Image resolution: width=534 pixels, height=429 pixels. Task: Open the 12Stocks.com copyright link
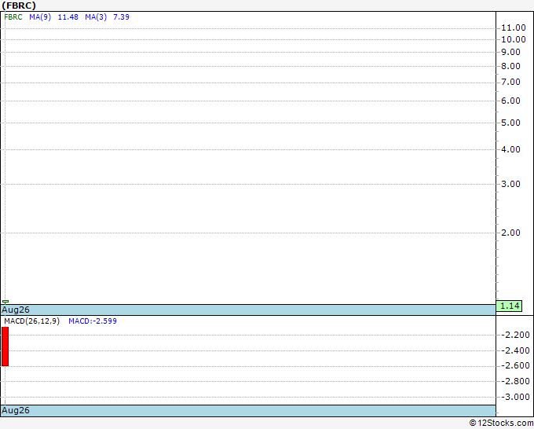point(501,423)
